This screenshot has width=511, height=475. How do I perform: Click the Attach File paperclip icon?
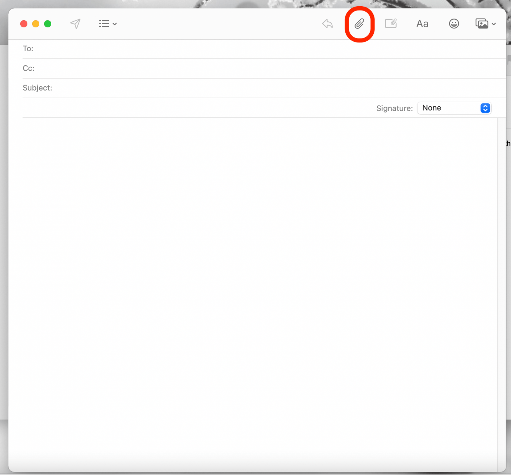(359, 24)
